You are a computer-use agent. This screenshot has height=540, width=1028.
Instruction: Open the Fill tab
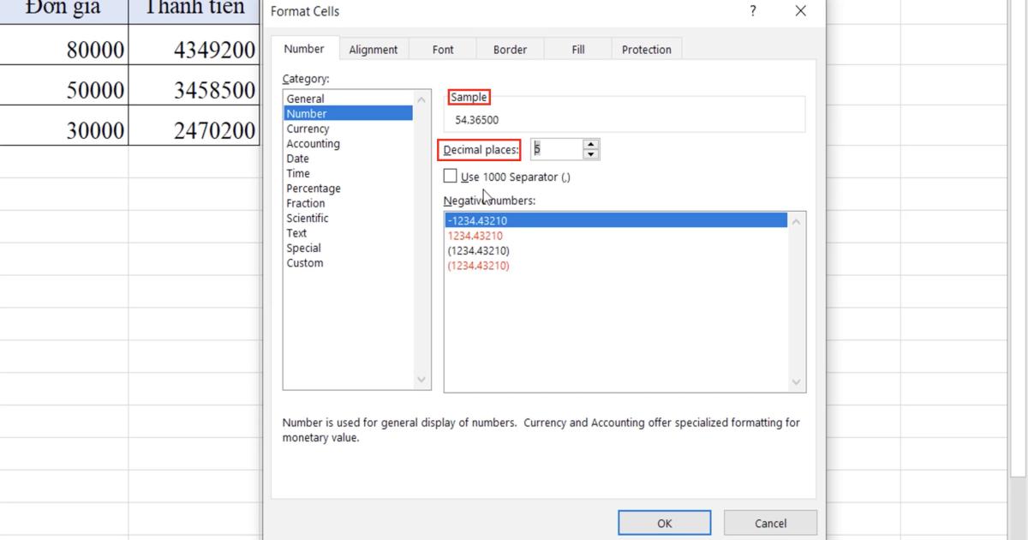point(577,49)
